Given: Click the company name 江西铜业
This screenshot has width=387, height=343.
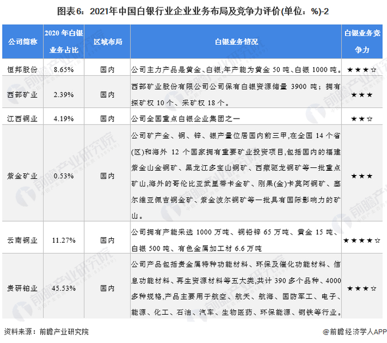Looking at the screenshot, I should click(x=23, y=119).
